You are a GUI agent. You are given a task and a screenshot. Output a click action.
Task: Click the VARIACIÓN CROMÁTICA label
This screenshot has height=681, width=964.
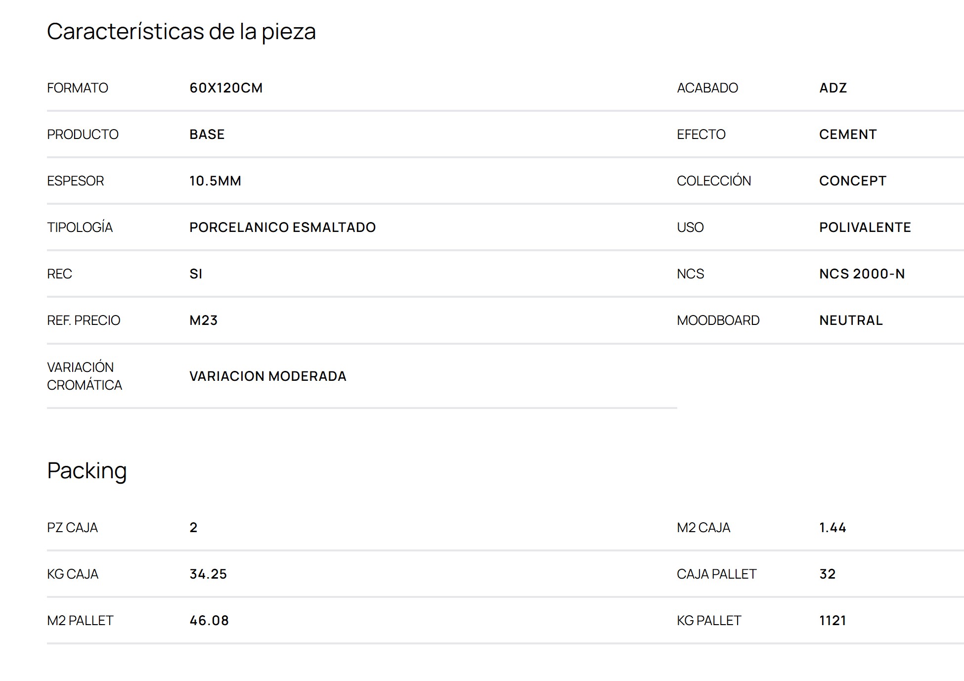[85, 376]
